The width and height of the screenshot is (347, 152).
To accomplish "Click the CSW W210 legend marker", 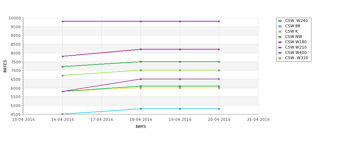I will pos(280,47).
